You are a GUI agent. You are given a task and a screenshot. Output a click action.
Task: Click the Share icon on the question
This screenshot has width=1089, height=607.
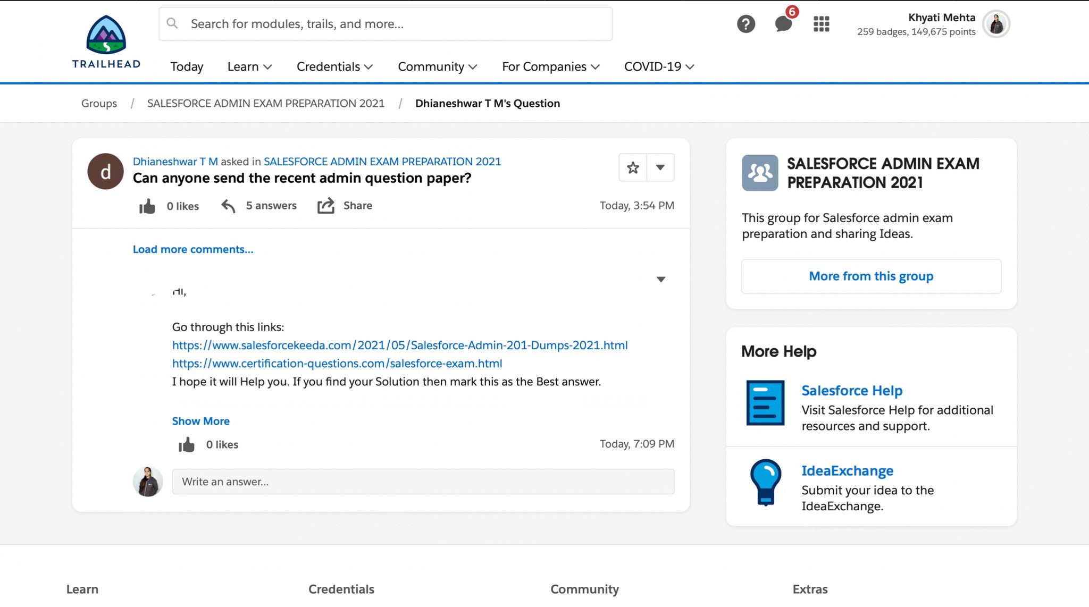325,206
